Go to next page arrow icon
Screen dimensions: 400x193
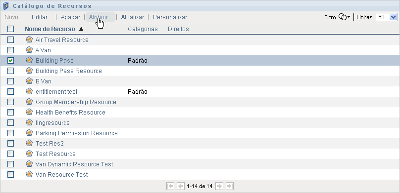coord(219,186)
